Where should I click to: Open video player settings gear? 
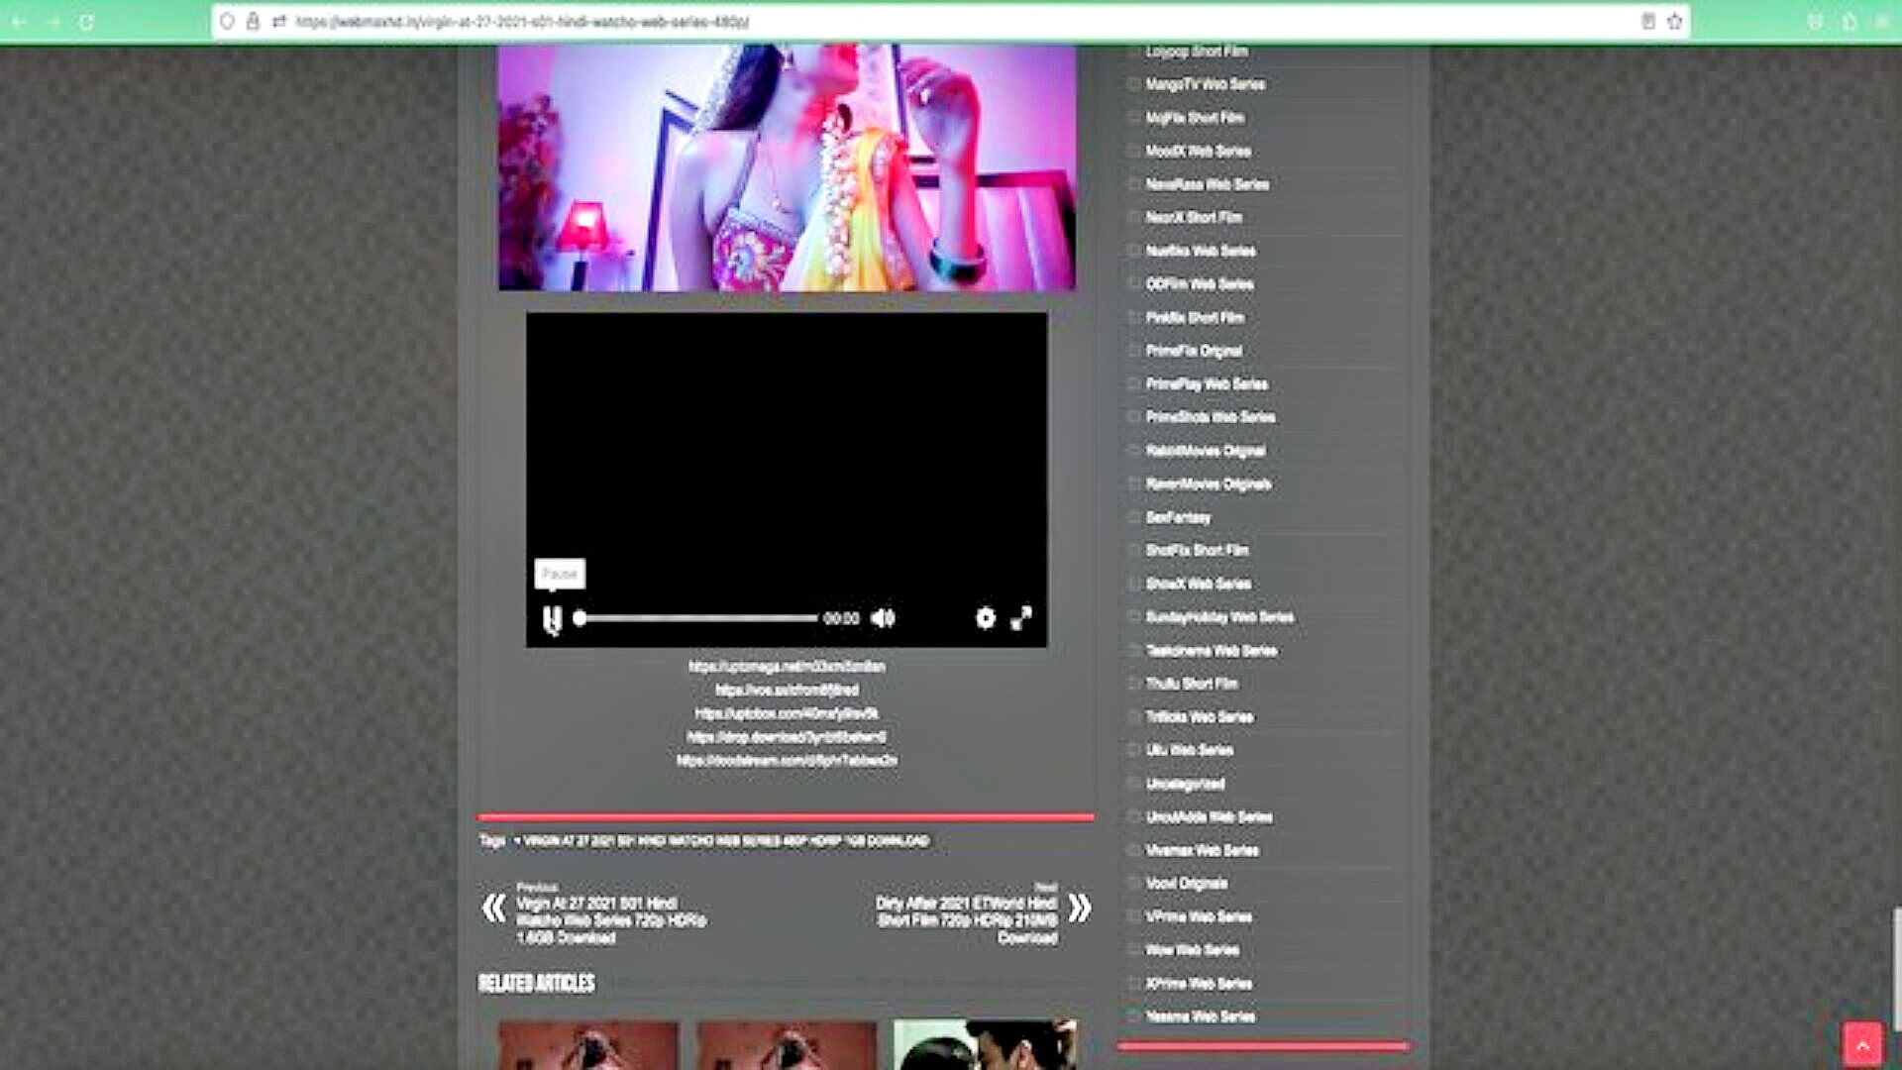(x=985, y=618)
